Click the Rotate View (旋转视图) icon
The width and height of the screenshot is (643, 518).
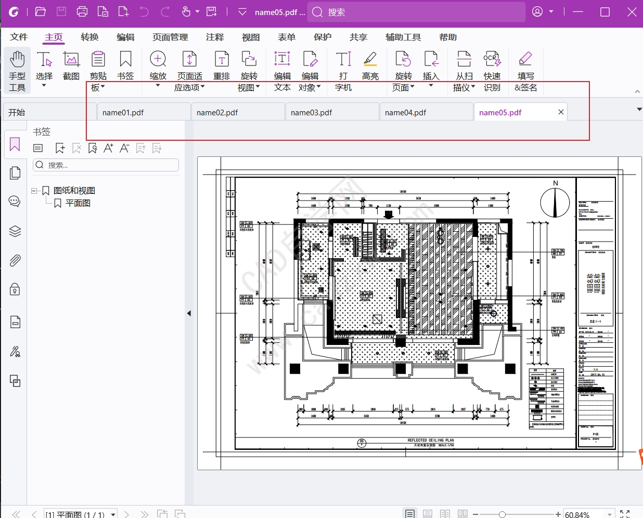click(x=249, y=59)
